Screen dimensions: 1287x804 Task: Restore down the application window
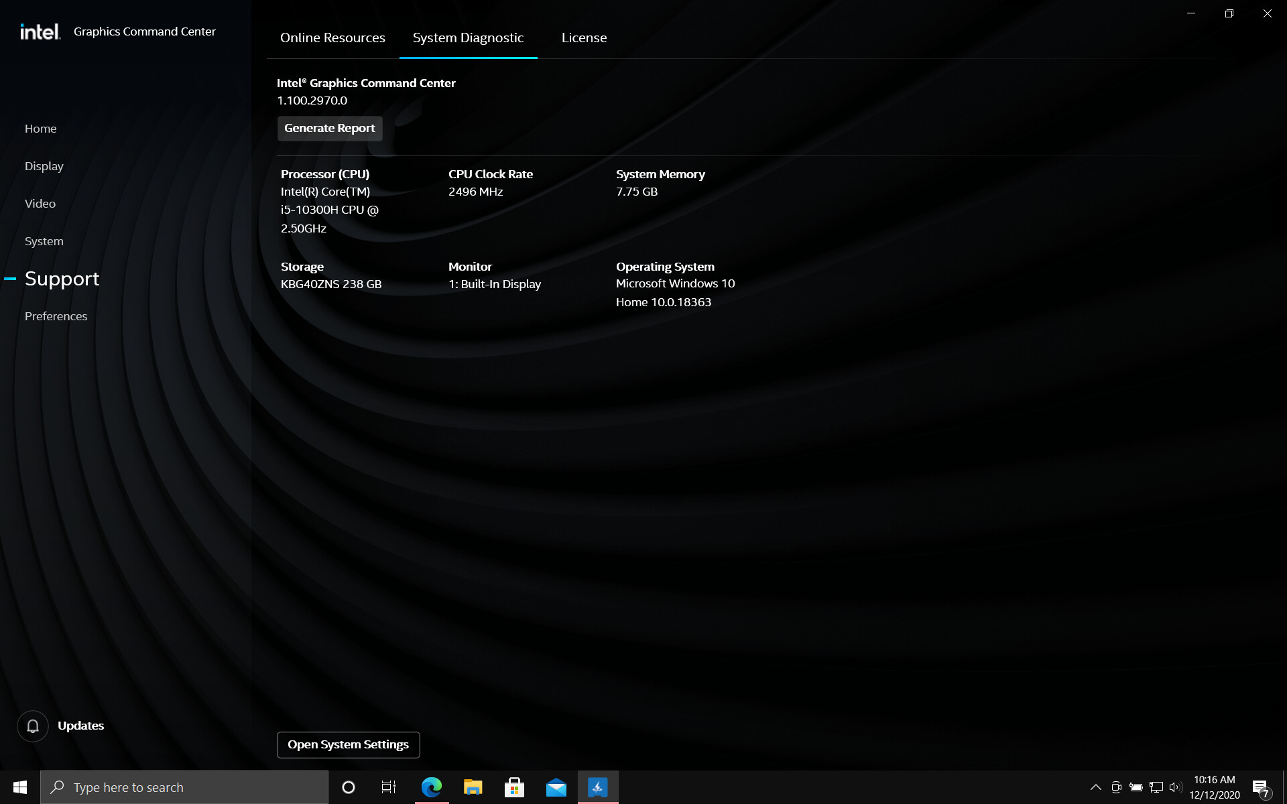1229,13
